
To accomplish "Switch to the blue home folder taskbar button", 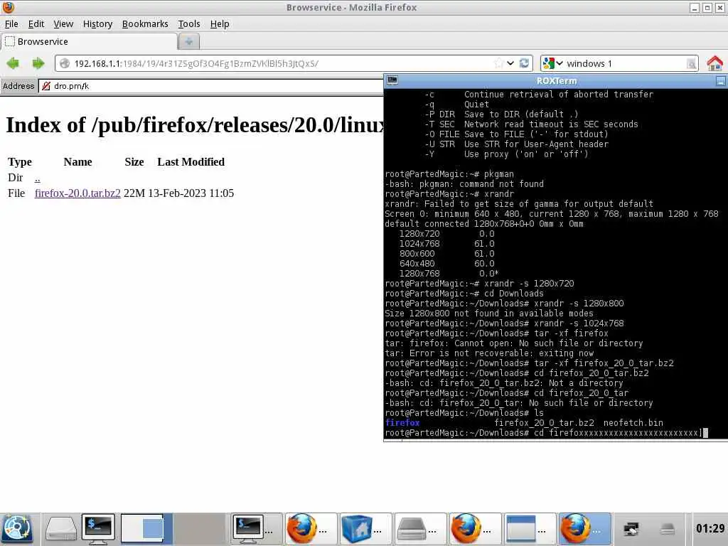I will (x=365, y=529).
